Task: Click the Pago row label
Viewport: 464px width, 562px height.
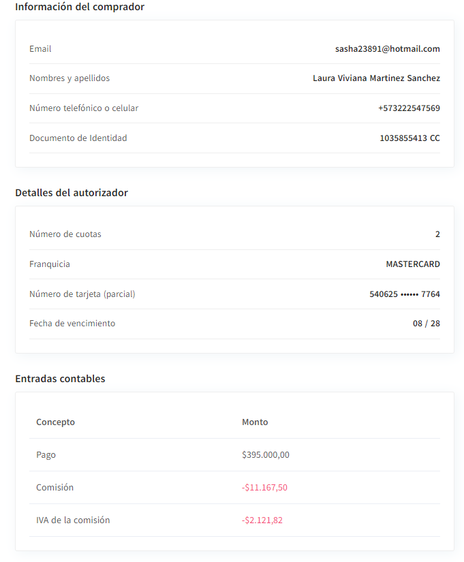Action: [46, 455]
